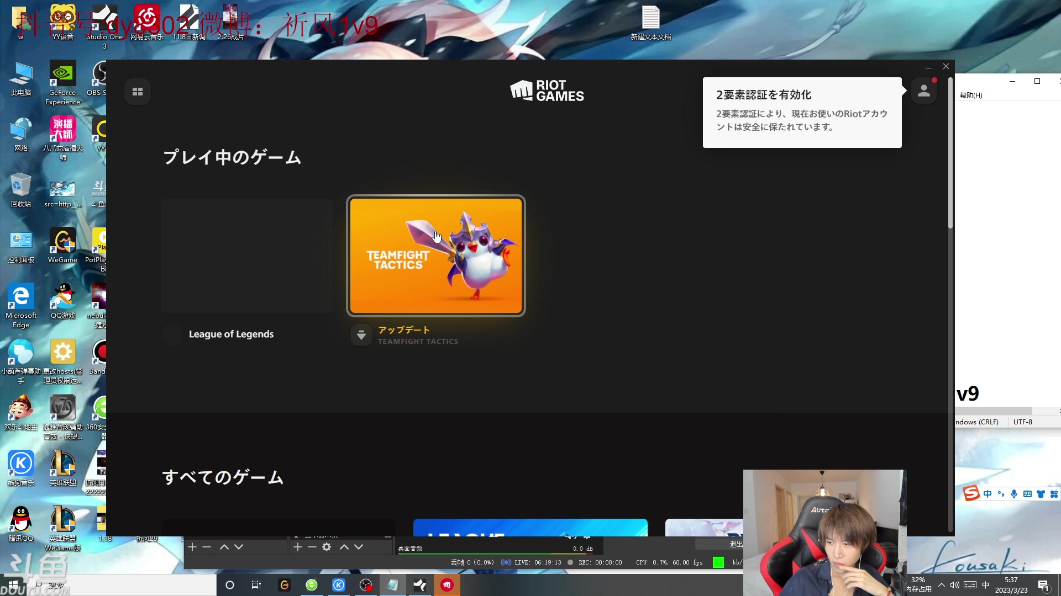Open the 欢乐斗地主 desktop icon
1061x596 pixels.
pyautogui.click(x=21, y=413)
